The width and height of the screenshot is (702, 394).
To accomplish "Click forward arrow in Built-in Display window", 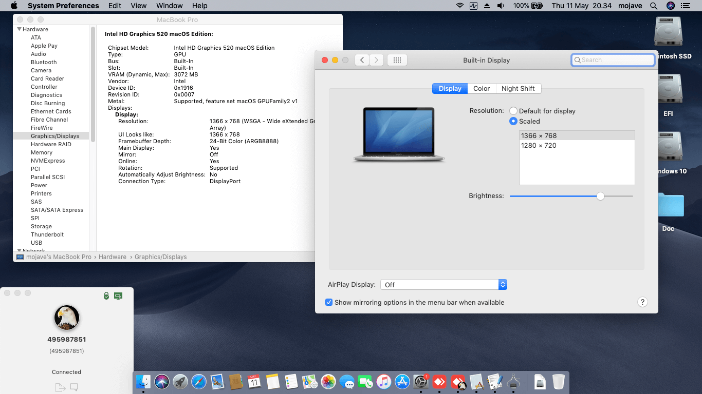I will tap(376, 60).
